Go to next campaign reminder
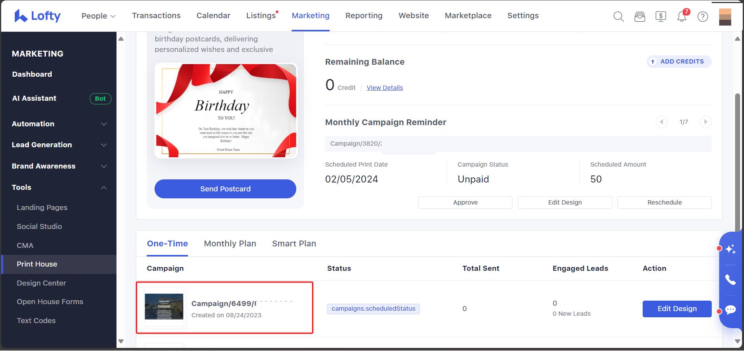 (706, 122)
